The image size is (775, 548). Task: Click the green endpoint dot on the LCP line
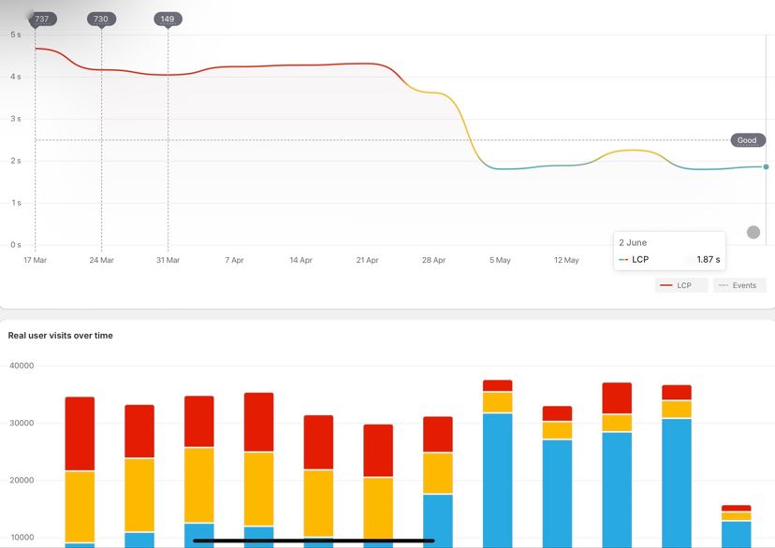pos(766,166)
